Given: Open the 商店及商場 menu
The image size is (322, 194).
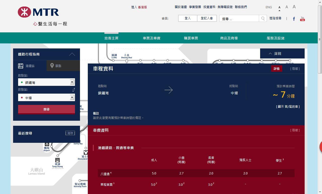Looking at the screenshot, I should tap(229, 38).
